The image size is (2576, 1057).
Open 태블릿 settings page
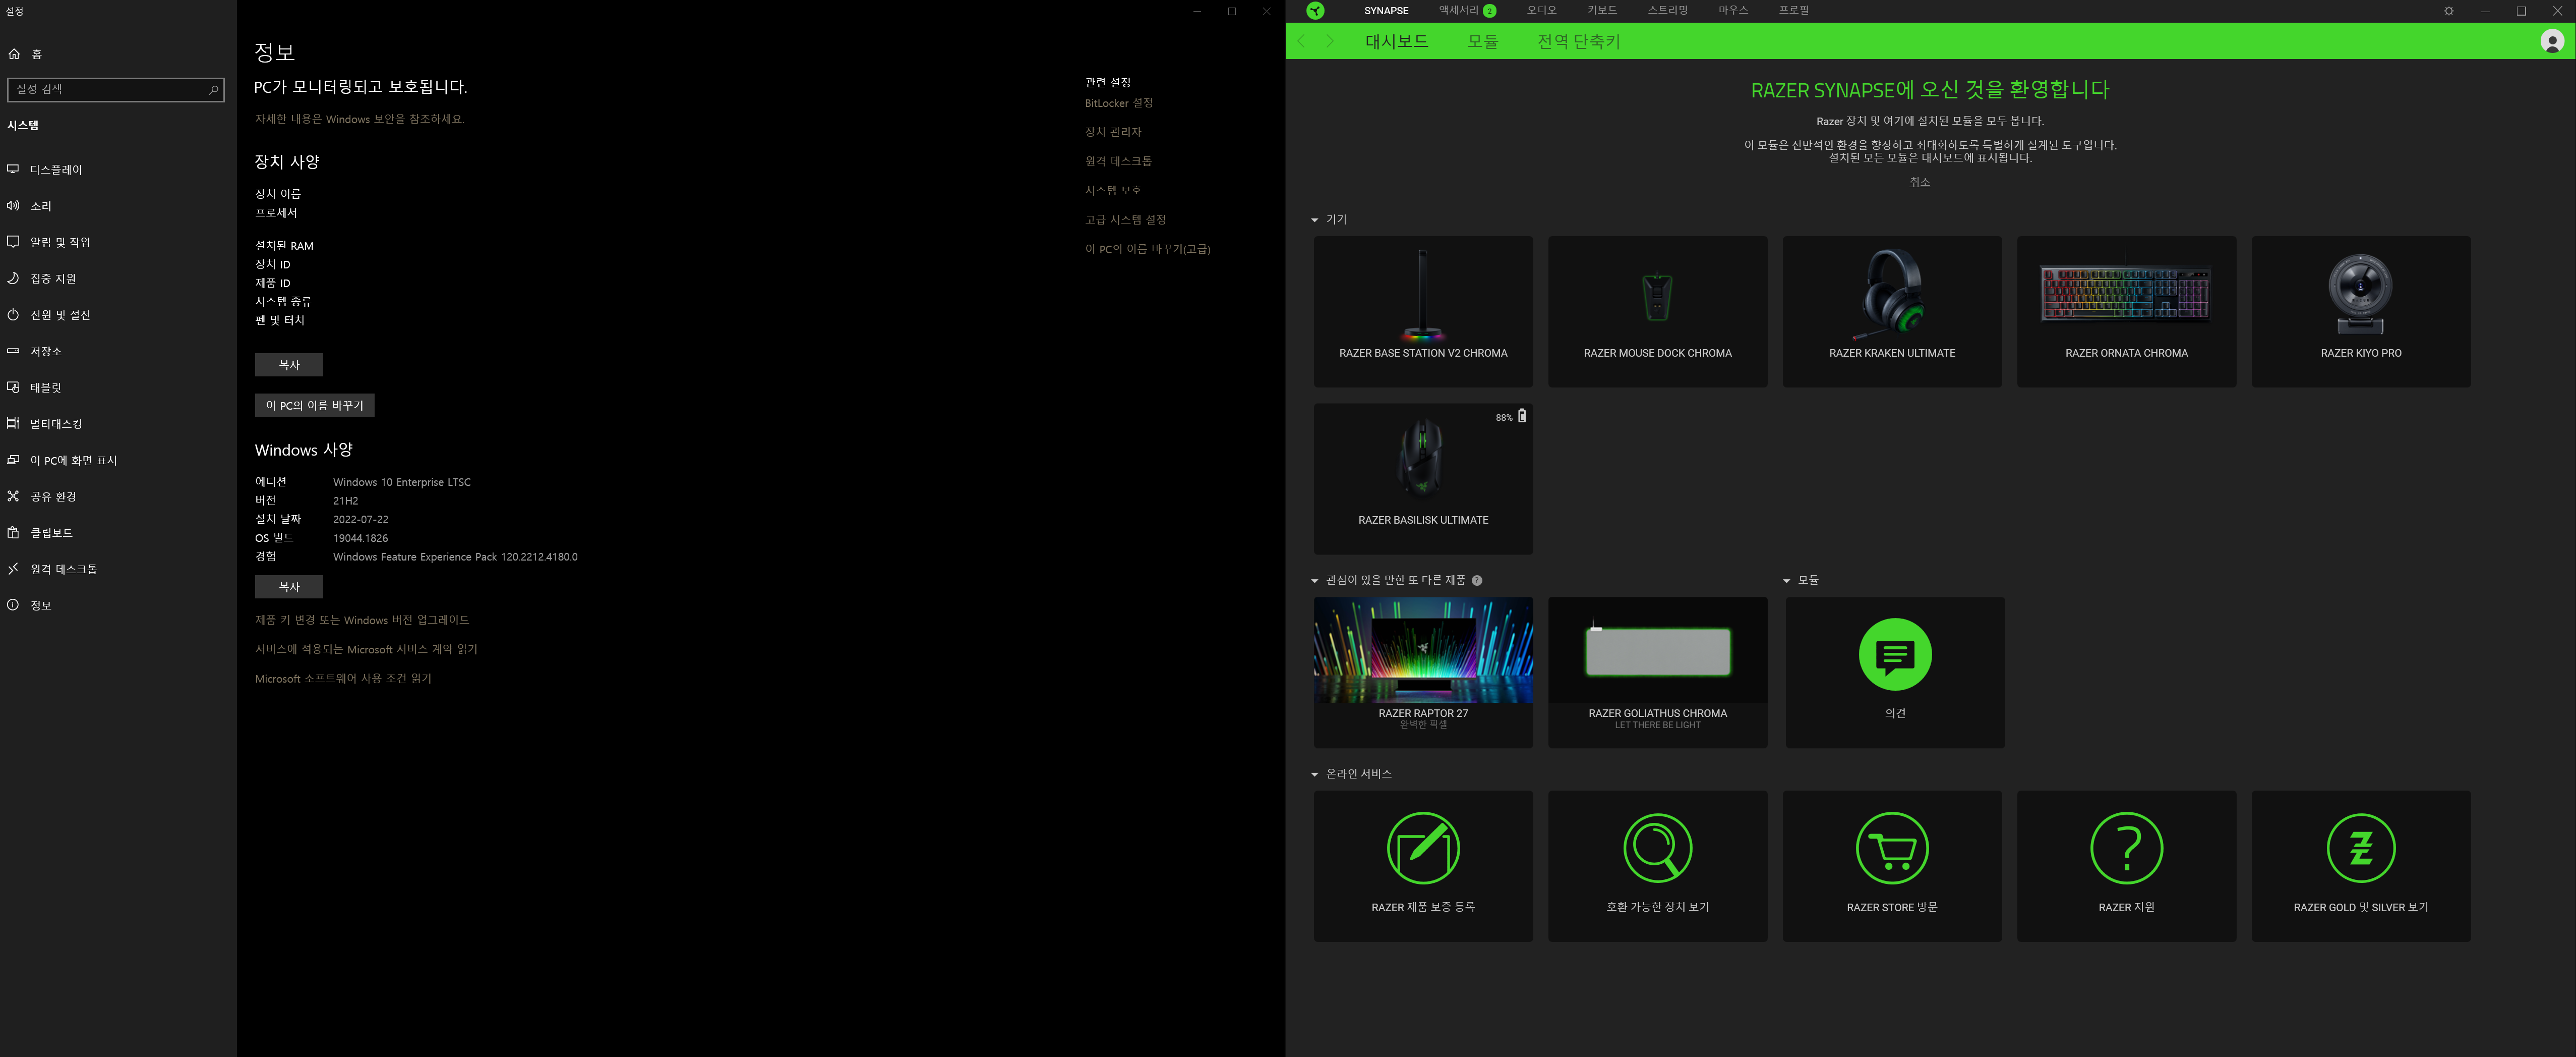point(118,386)
